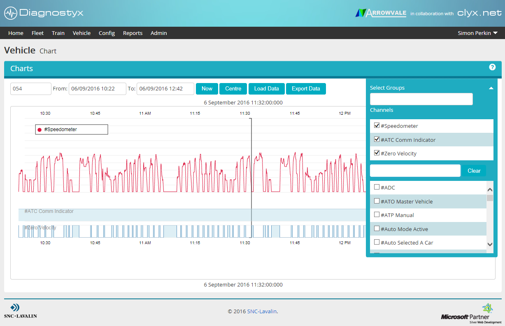
Task: Open the Home menu
Action: pos(16,33)
